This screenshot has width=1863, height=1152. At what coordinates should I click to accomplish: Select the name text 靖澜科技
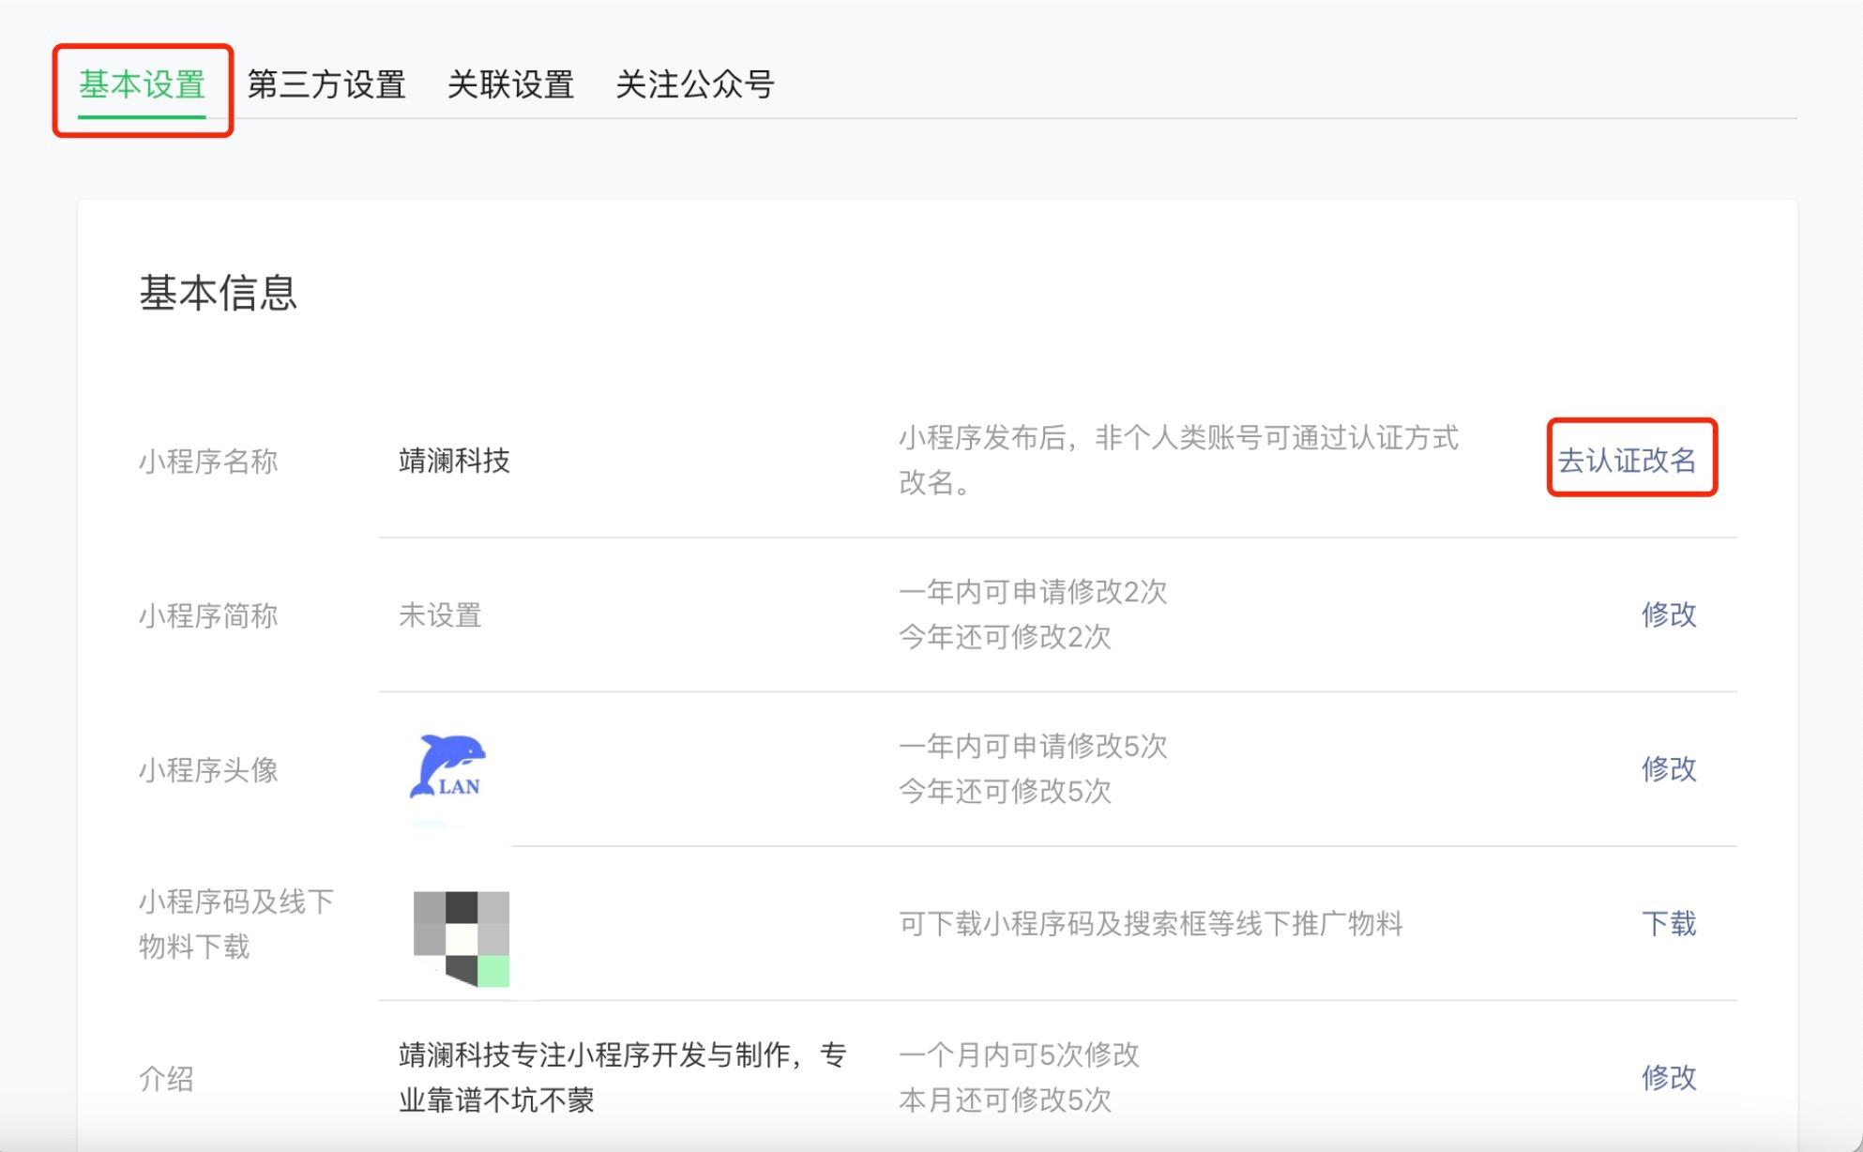coord(454,461)
